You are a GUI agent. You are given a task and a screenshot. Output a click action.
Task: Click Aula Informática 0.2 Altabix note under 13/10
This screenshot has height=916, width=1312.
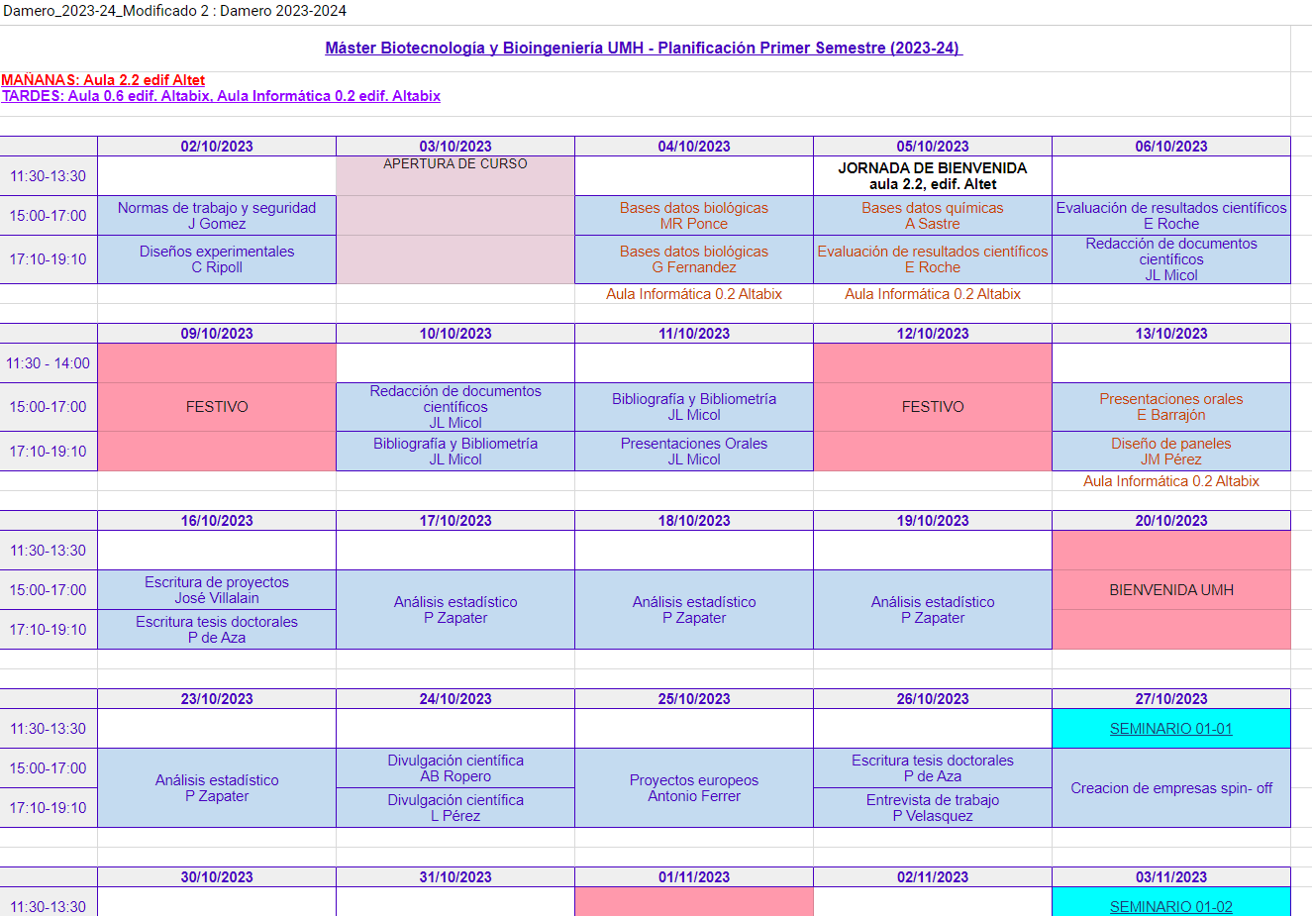tap(1171, 481)
